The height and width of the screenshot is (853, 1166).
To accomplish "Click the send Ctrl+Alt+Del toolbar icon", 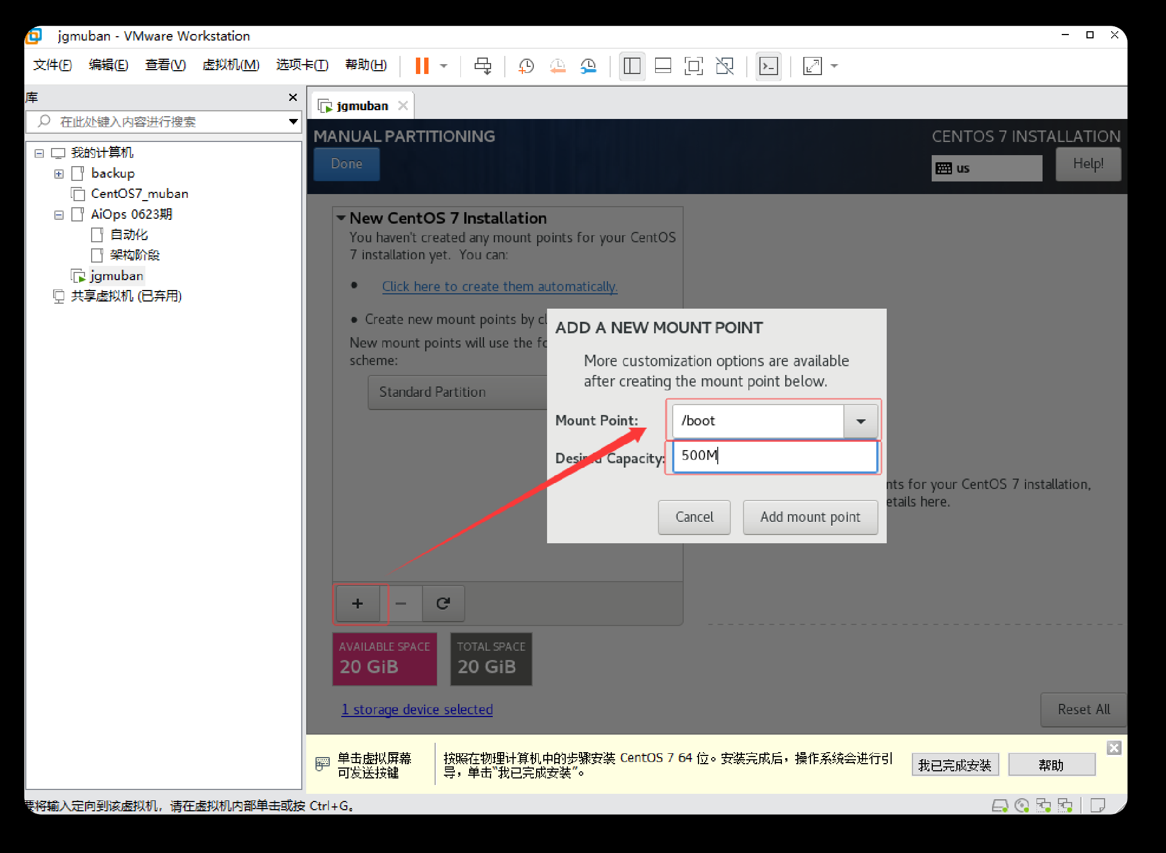I will (x=483, y=66).
